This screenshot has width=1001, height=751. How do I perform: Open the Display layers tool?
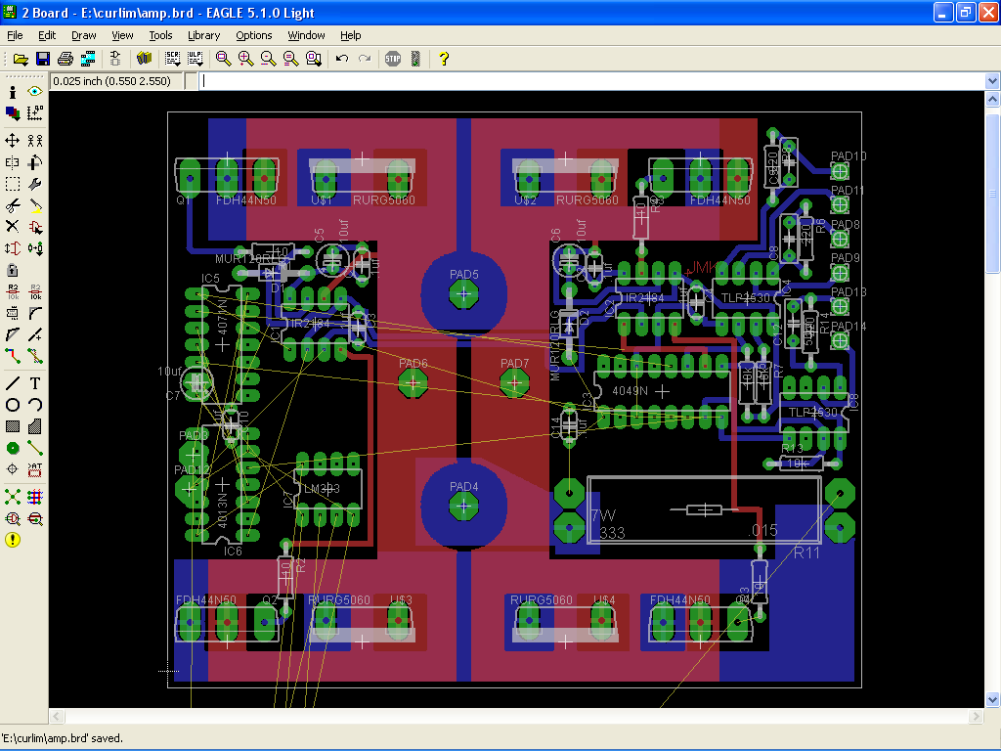coord(12,113)
